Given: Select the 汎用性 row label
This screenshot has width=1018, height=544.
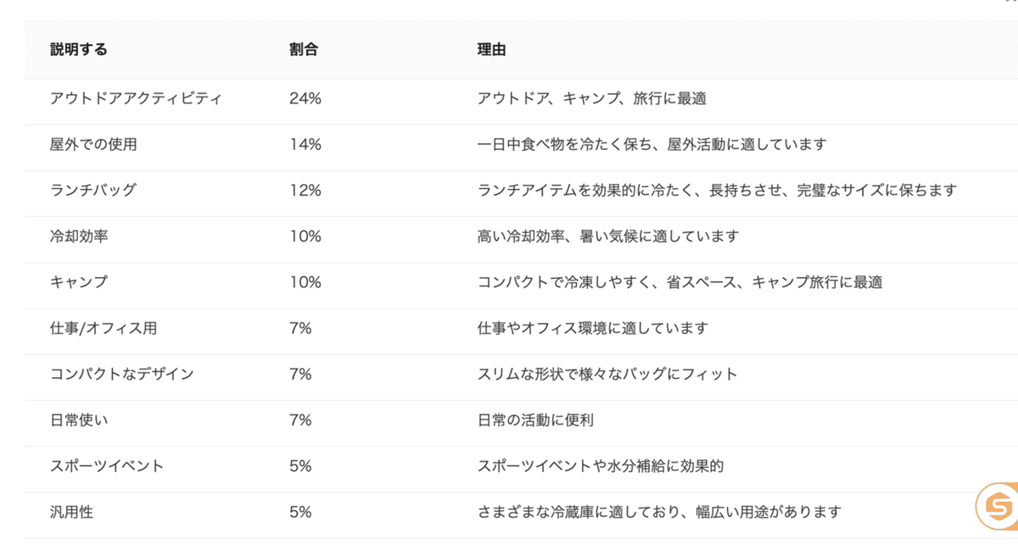Looking at the screenshot, I should 72,511.
